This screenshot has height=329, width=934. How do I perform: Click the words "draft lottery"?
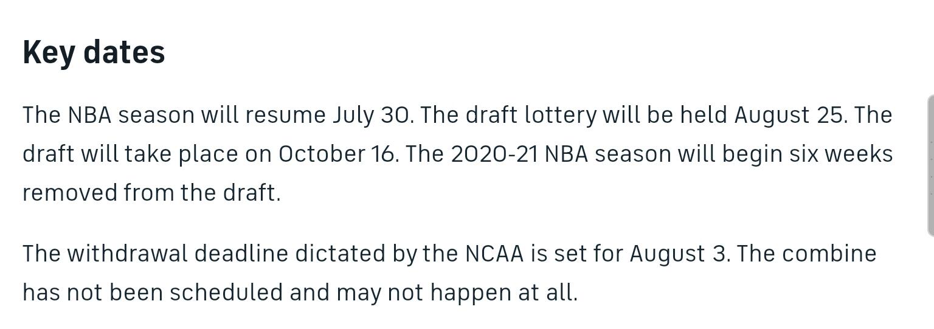(x=531, y=115)
